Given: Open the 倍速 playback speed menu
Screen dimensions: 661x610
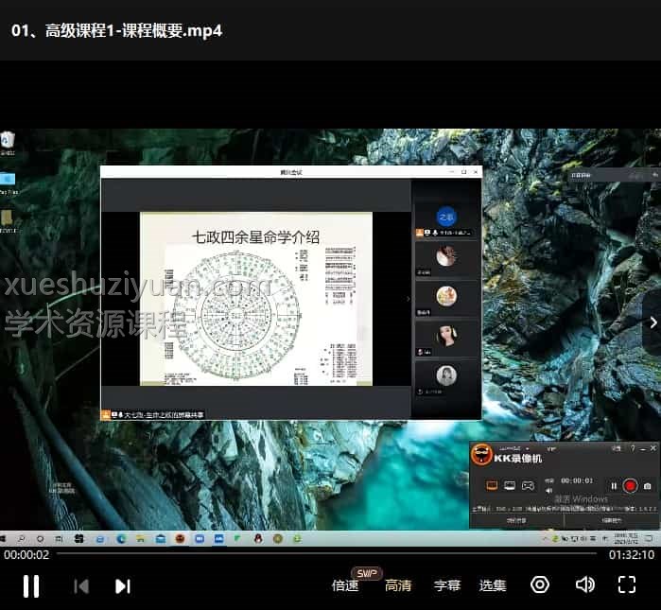Looking at the screenshot, I should 345,585.
